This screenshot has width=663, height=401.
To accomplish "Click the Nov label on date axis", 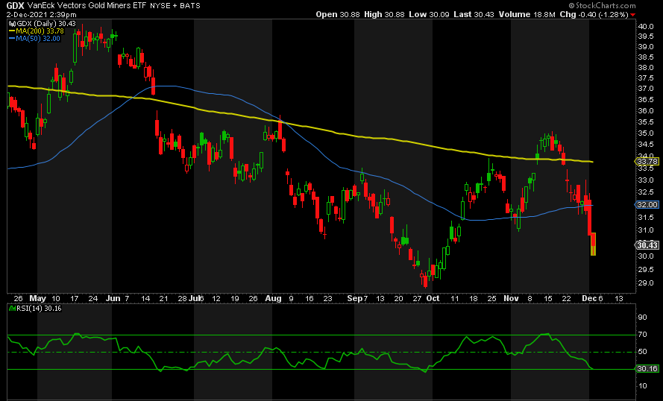I will [x=511, y=298].
